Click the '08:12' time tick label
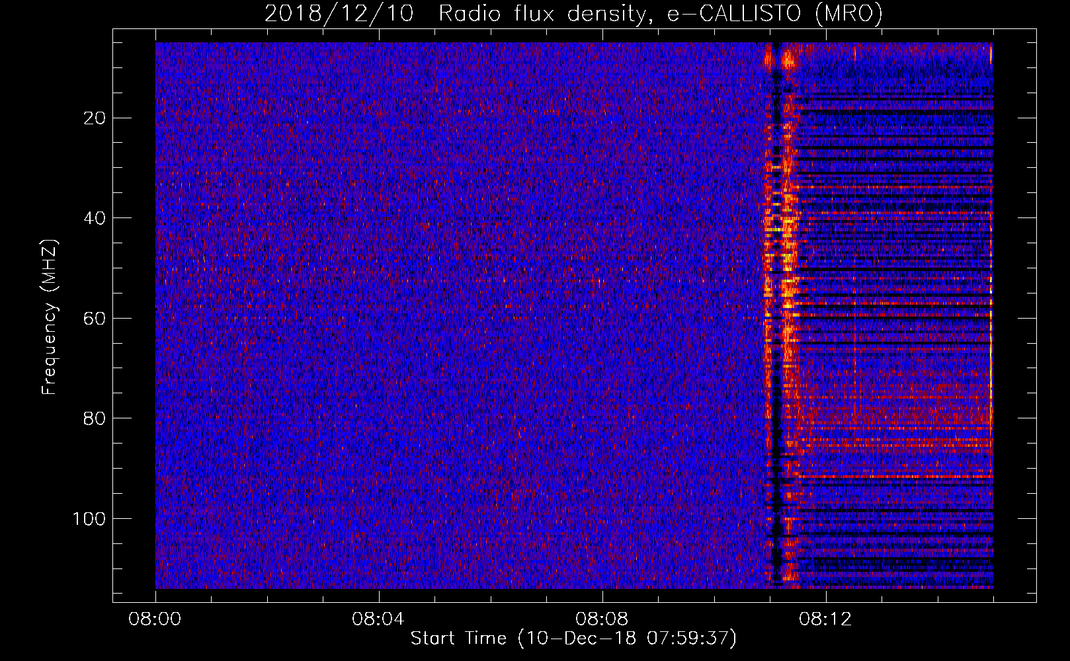This screenshot has width=1070, height=661. click(825, 619)
